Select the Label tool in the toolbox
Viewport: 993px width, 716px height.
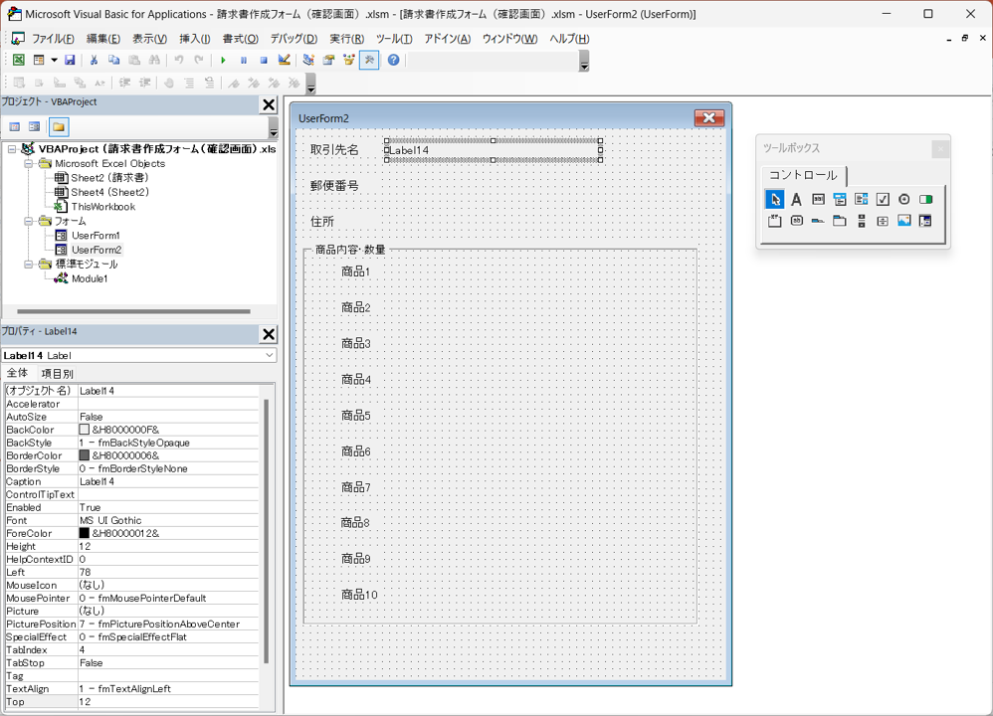tap(796, 200)
